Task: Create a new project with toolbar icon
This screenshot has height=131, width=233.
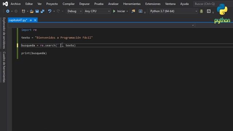Action: [23, 11]
